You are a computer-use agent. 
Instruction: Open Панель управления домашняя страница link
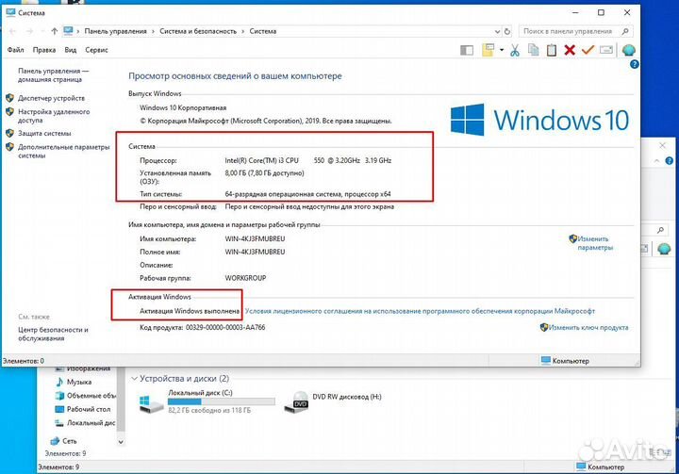53,75
